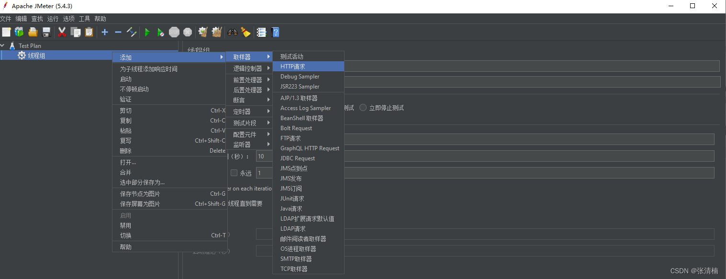726x279 pixels.
Task: Open the Function Helper list icon
Action: point(261,32)
